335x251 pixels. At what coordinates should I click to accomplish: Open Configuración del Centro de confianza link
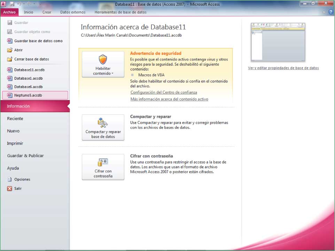(164, 92)
